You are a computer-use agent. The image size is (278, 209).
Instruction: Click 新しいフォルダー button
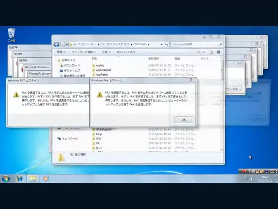click(127, 52)
